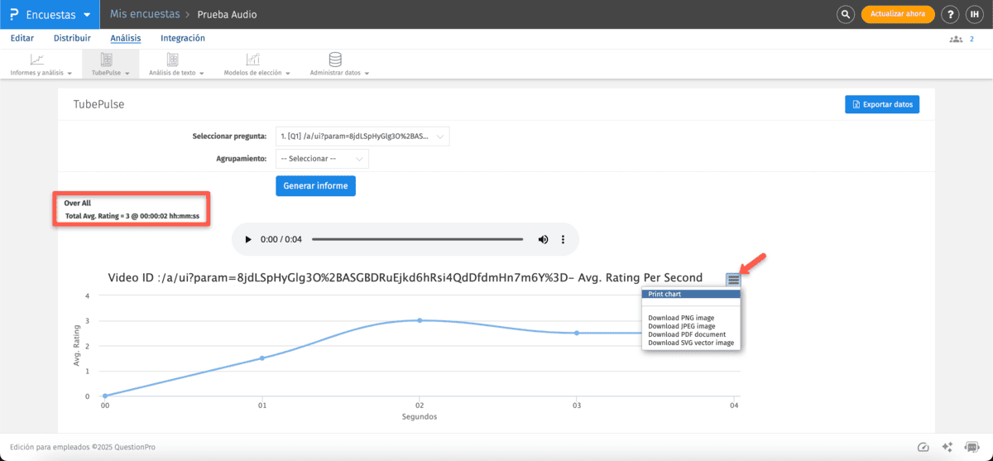Open the Seleccionar pregunta dropdown
The image size is (993, 461).
[362, 136]
